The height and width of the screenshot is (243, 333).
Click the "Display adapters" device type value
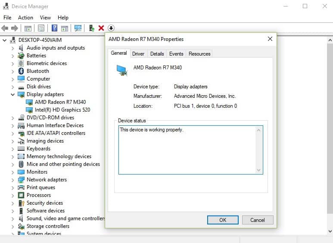(191, 87)
